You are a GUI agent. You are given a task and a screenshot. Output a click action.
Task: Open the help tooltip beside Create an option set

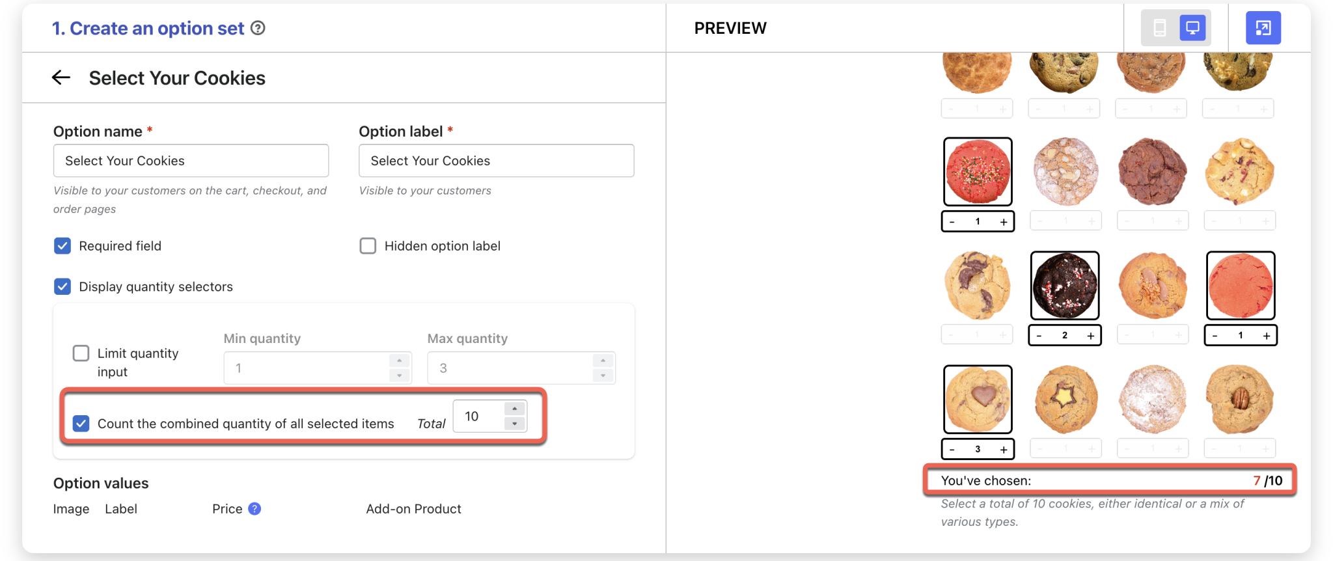pyautogui.click(x=258, y=28)
